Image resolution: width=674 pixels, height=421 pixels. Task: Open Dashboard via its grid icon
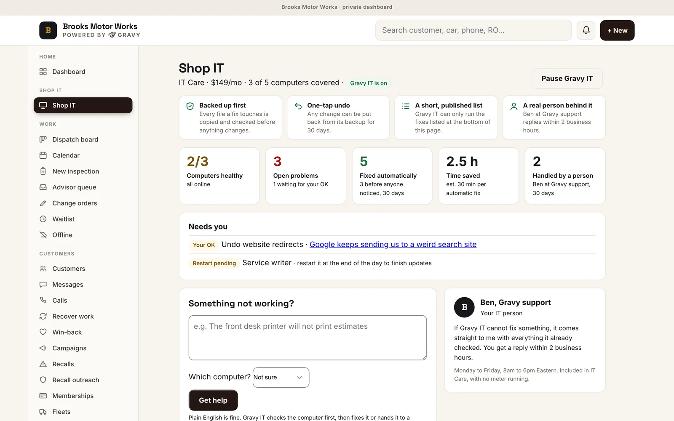tap(43, 72)
